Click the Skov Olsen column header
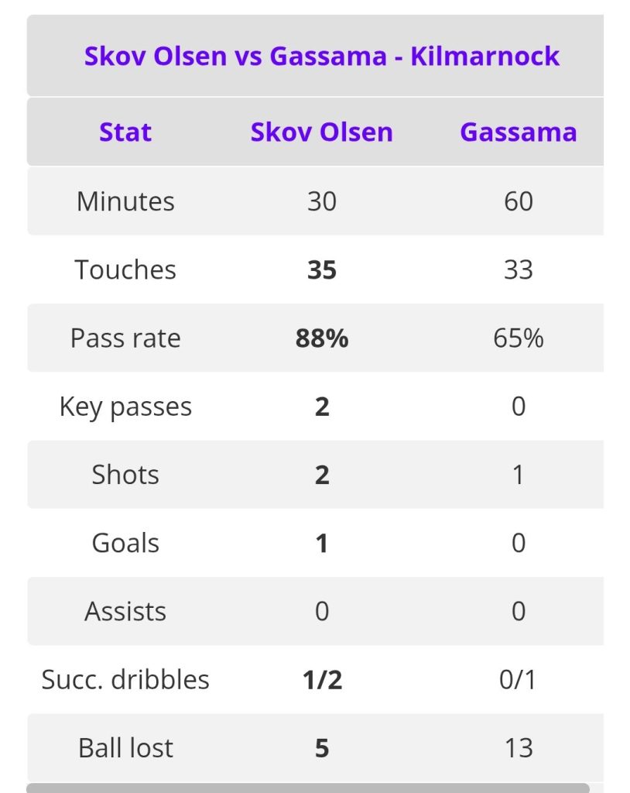The width and height of the screenshot is (630, 793). tap(321, 132)
